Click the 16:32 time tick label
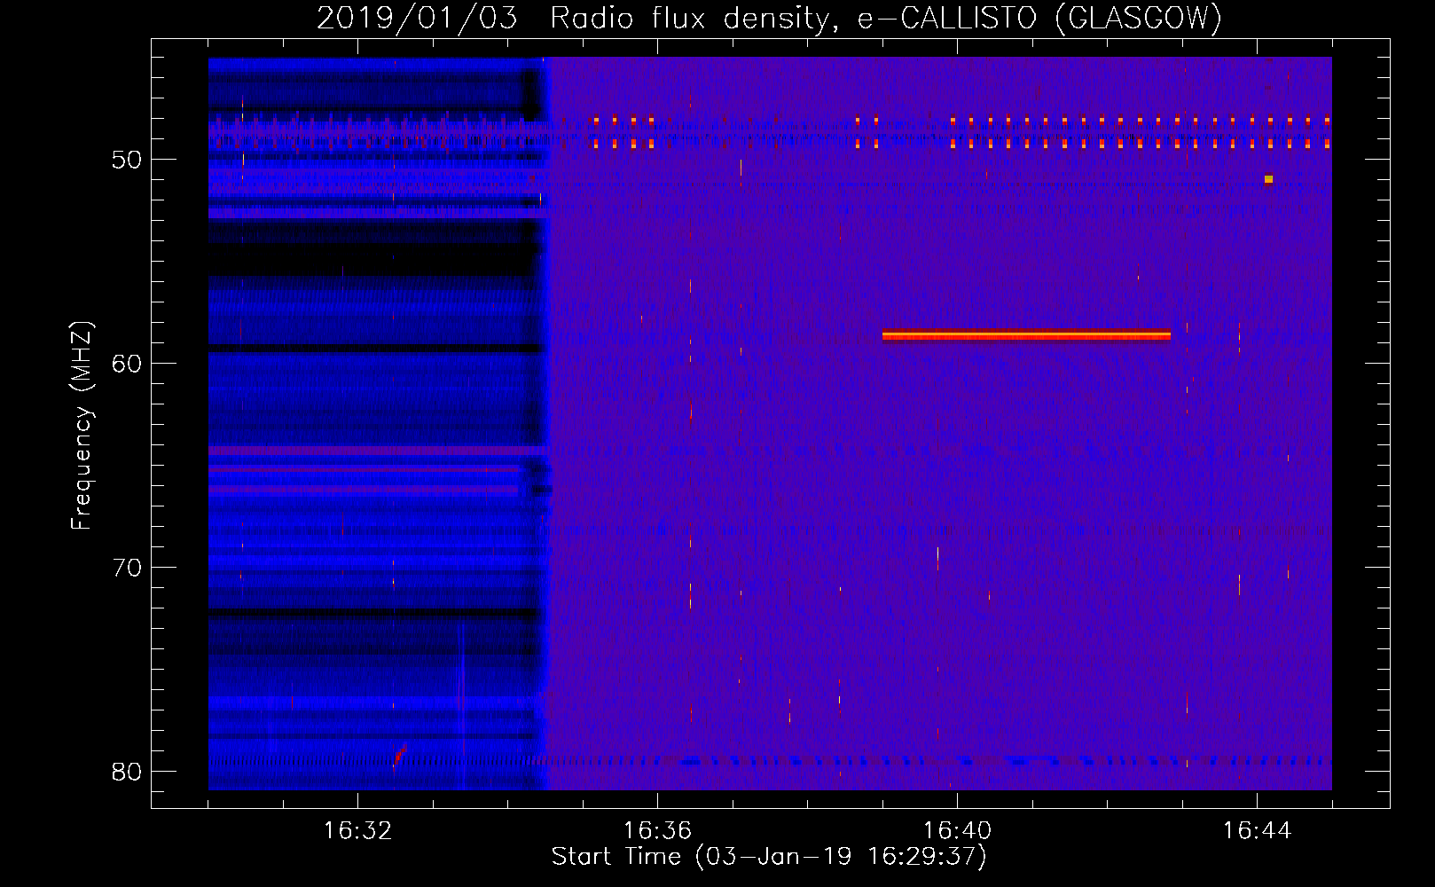The height and width of the screenshot is (887, 1435). (x=357, y=830)
